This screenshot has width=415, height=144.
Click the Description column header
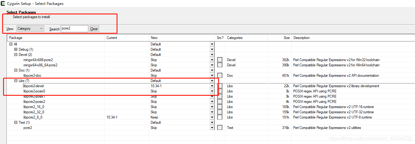[x=353, y=38]
